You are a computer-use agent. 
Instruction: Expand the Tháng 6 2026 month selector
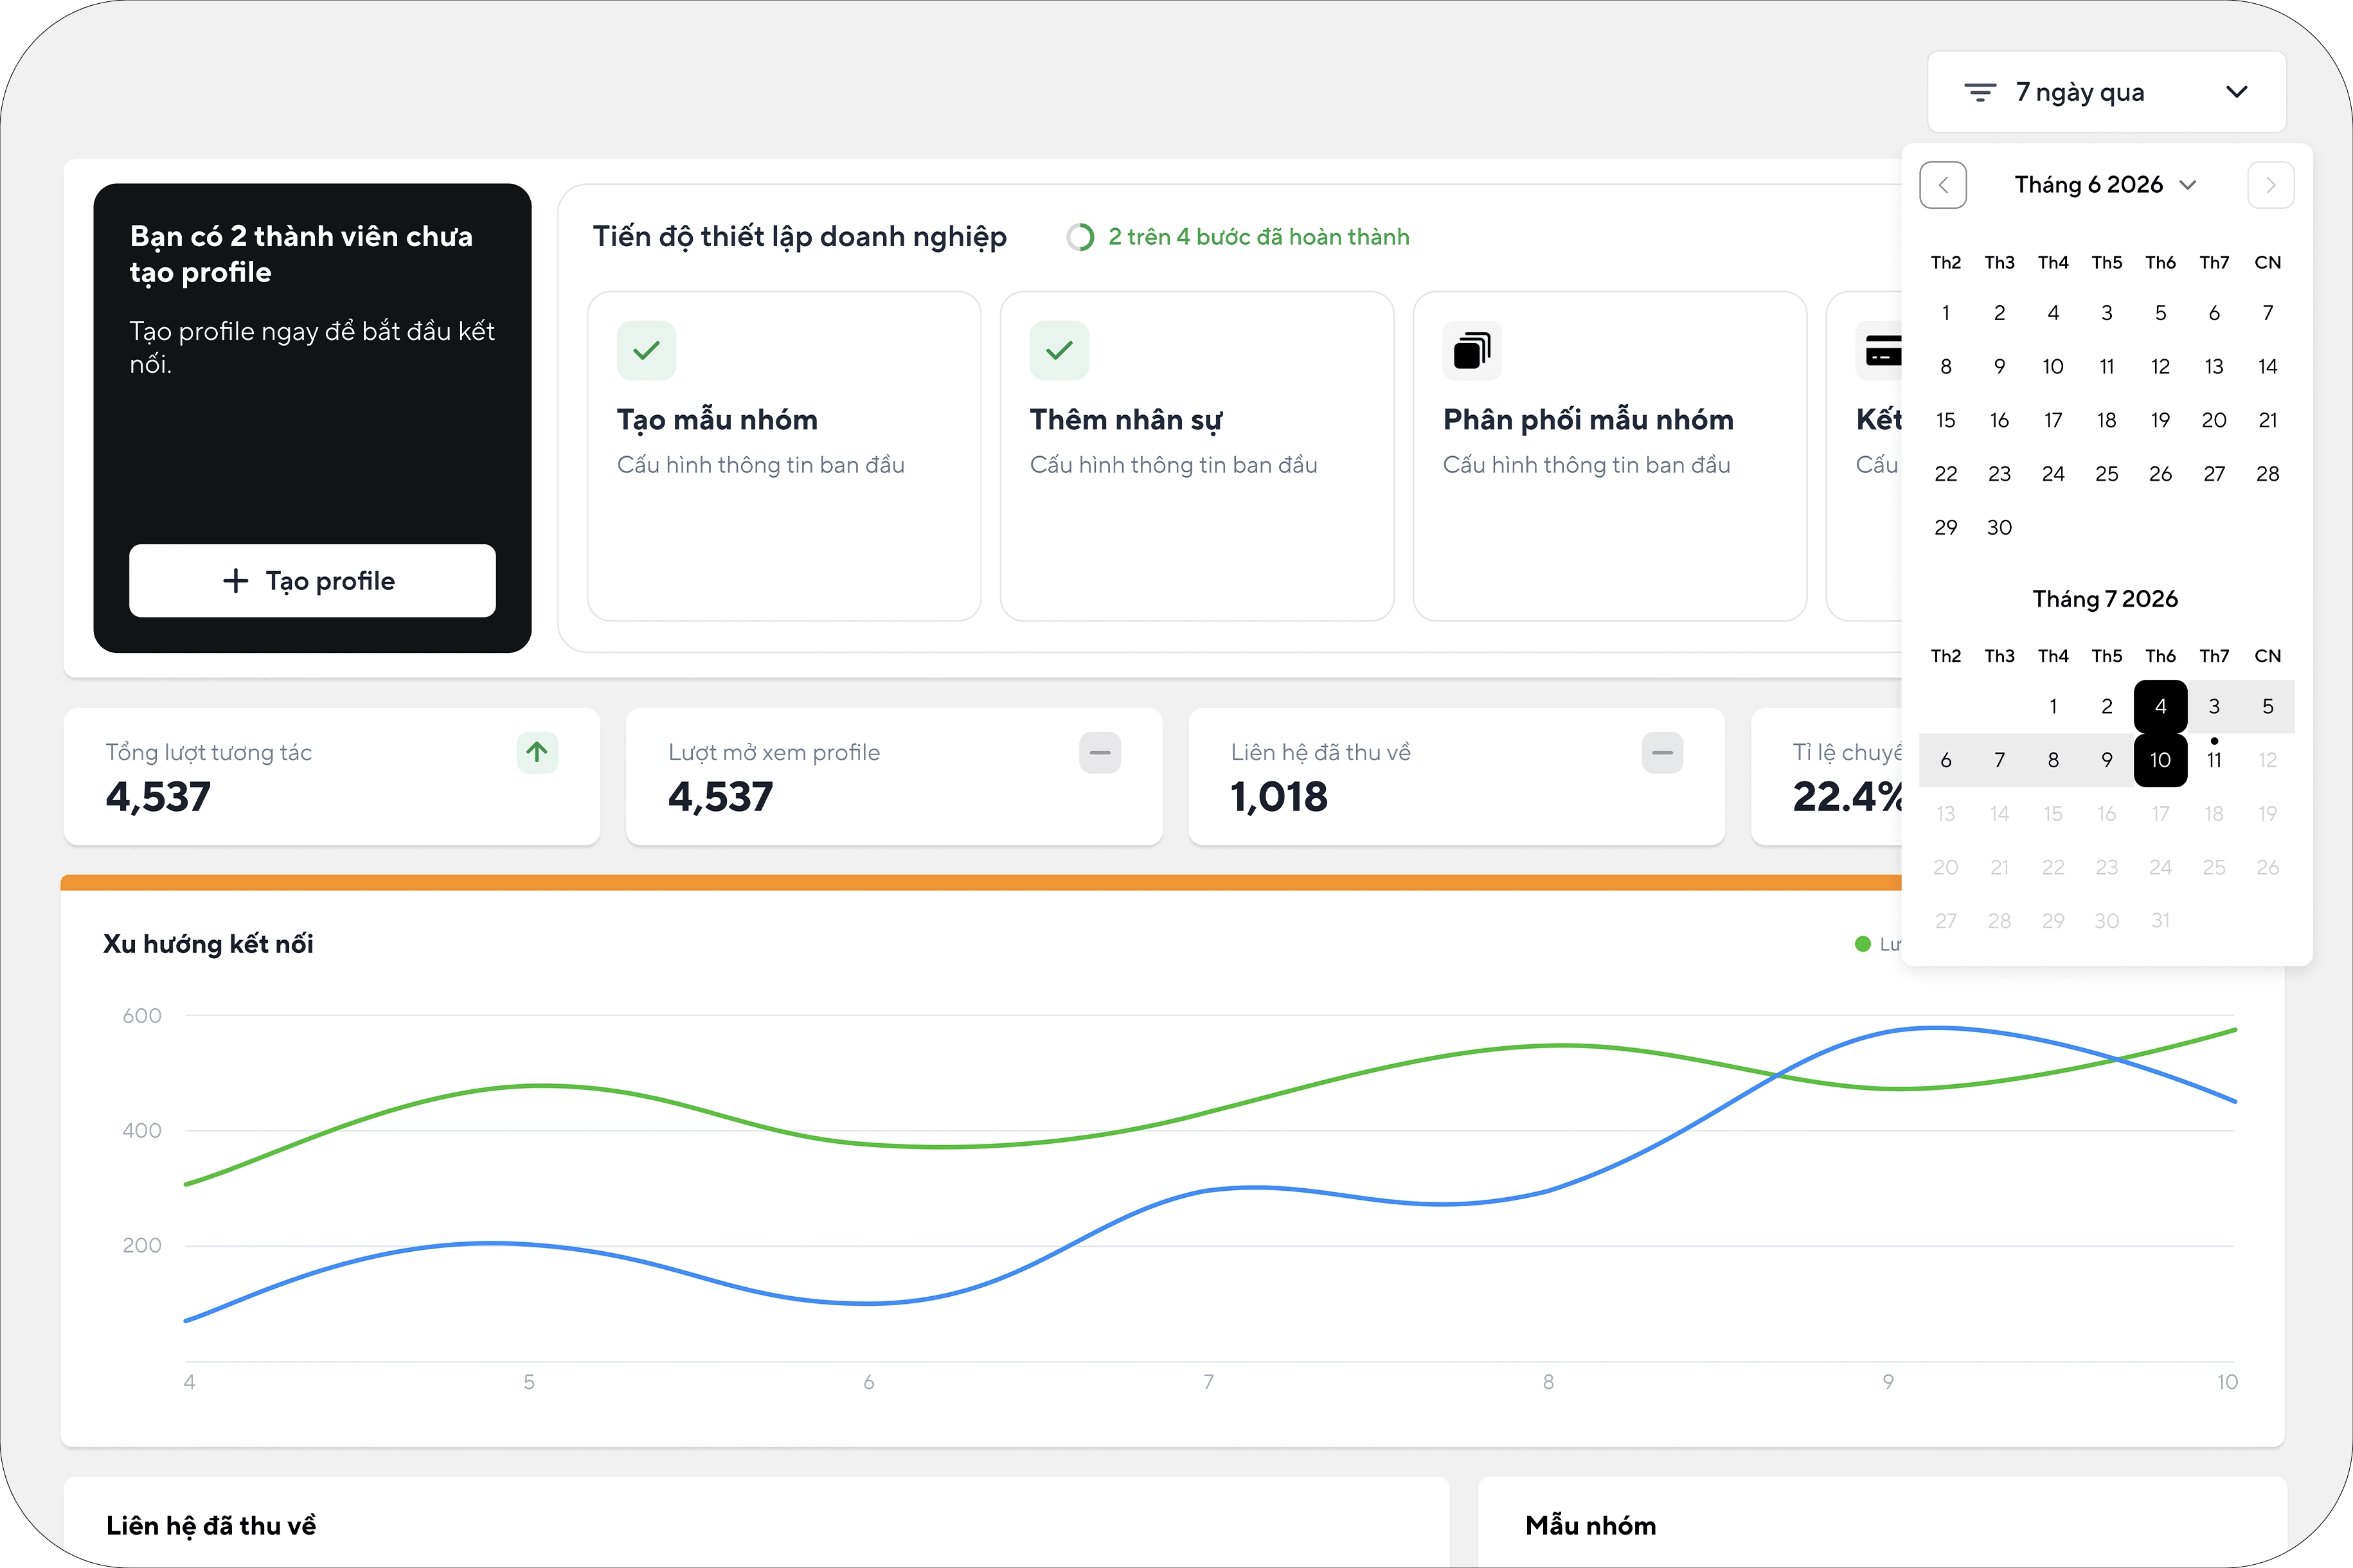pos(2105,185)
